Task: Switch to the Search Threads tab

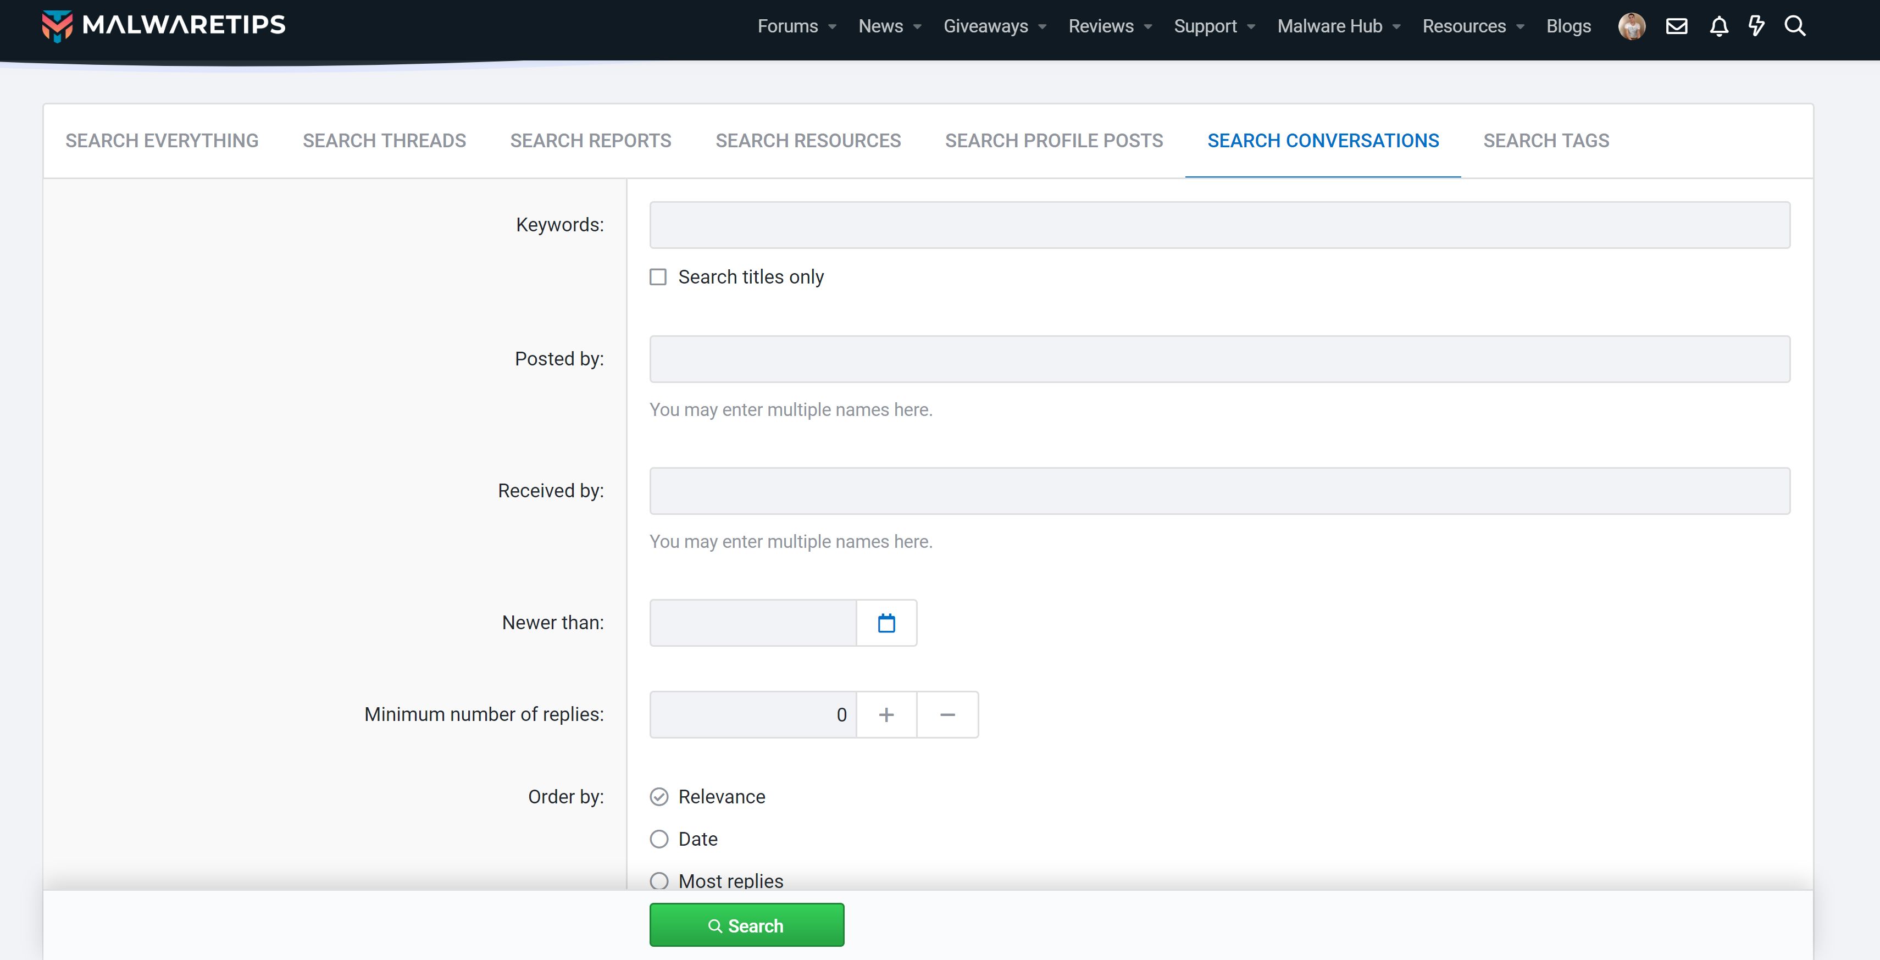Action: 384,140
